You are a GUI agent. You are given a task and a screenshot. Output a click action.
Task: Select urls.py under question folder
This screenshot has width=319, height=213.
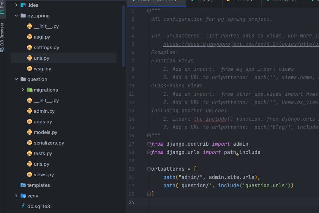[x=41, y=164]
